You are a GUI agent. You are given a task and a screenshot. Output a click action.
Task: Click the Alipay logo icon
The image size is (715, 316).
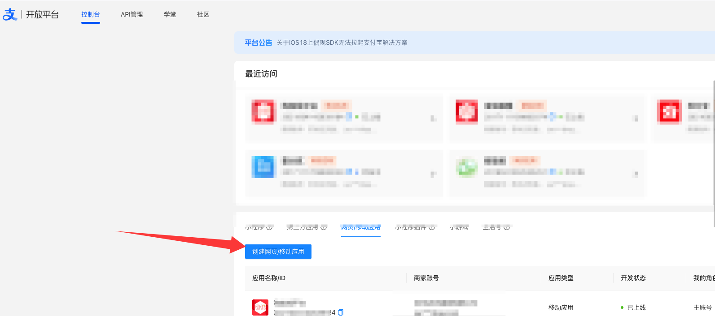pos(10,14)
